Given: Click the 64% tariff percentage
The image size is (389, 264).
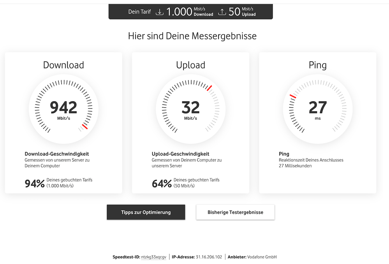Looking at the screenshot, I should point(162,184).
